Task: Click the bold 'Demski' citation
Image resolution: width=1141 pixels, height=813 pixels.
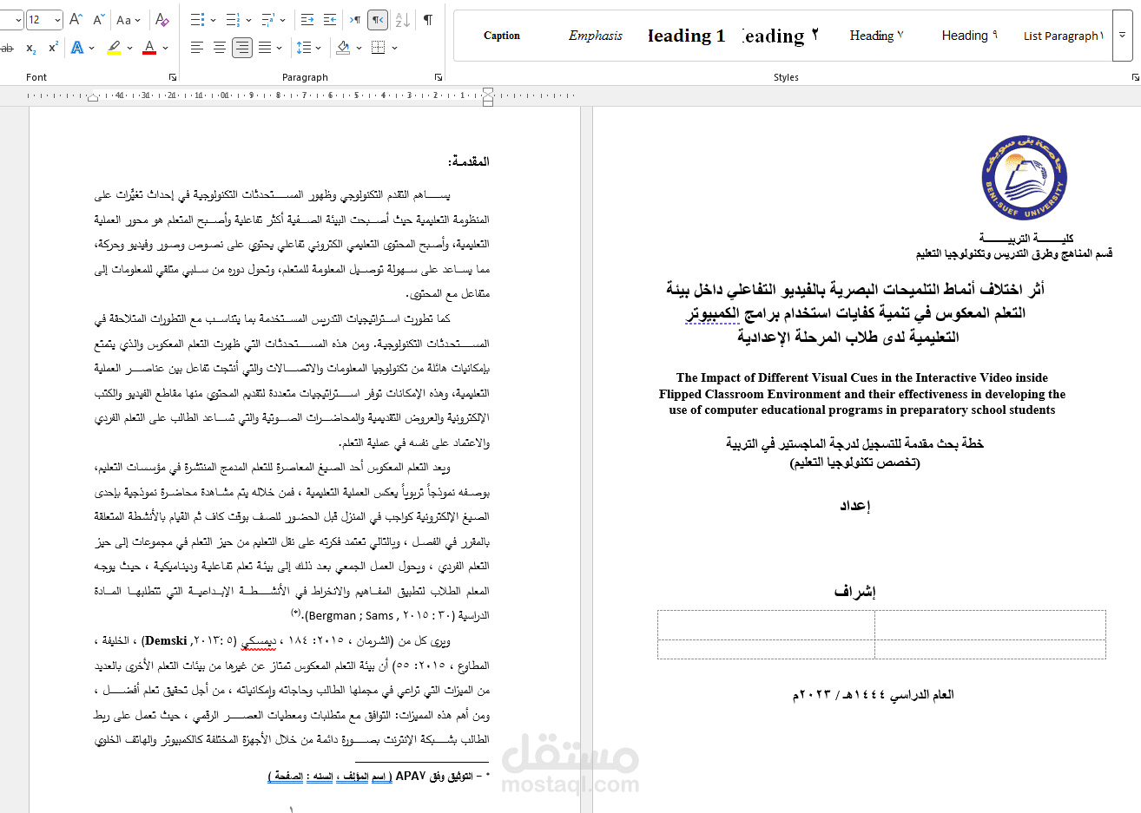Action: (166, 640)
